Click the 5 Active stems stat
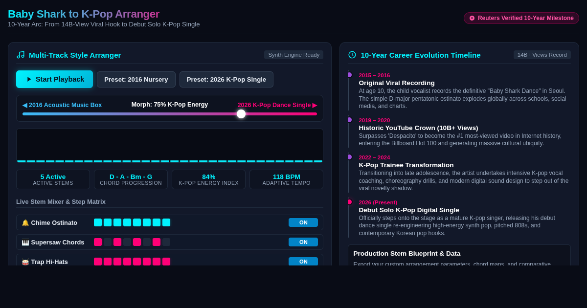Viewport: 587px width, 308px height. point(53,179)
